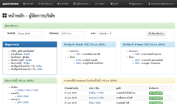Click the ดำเนินการ column header
Image resolution: width=177 pixels, height=104 pixels.
pos(153,88)
